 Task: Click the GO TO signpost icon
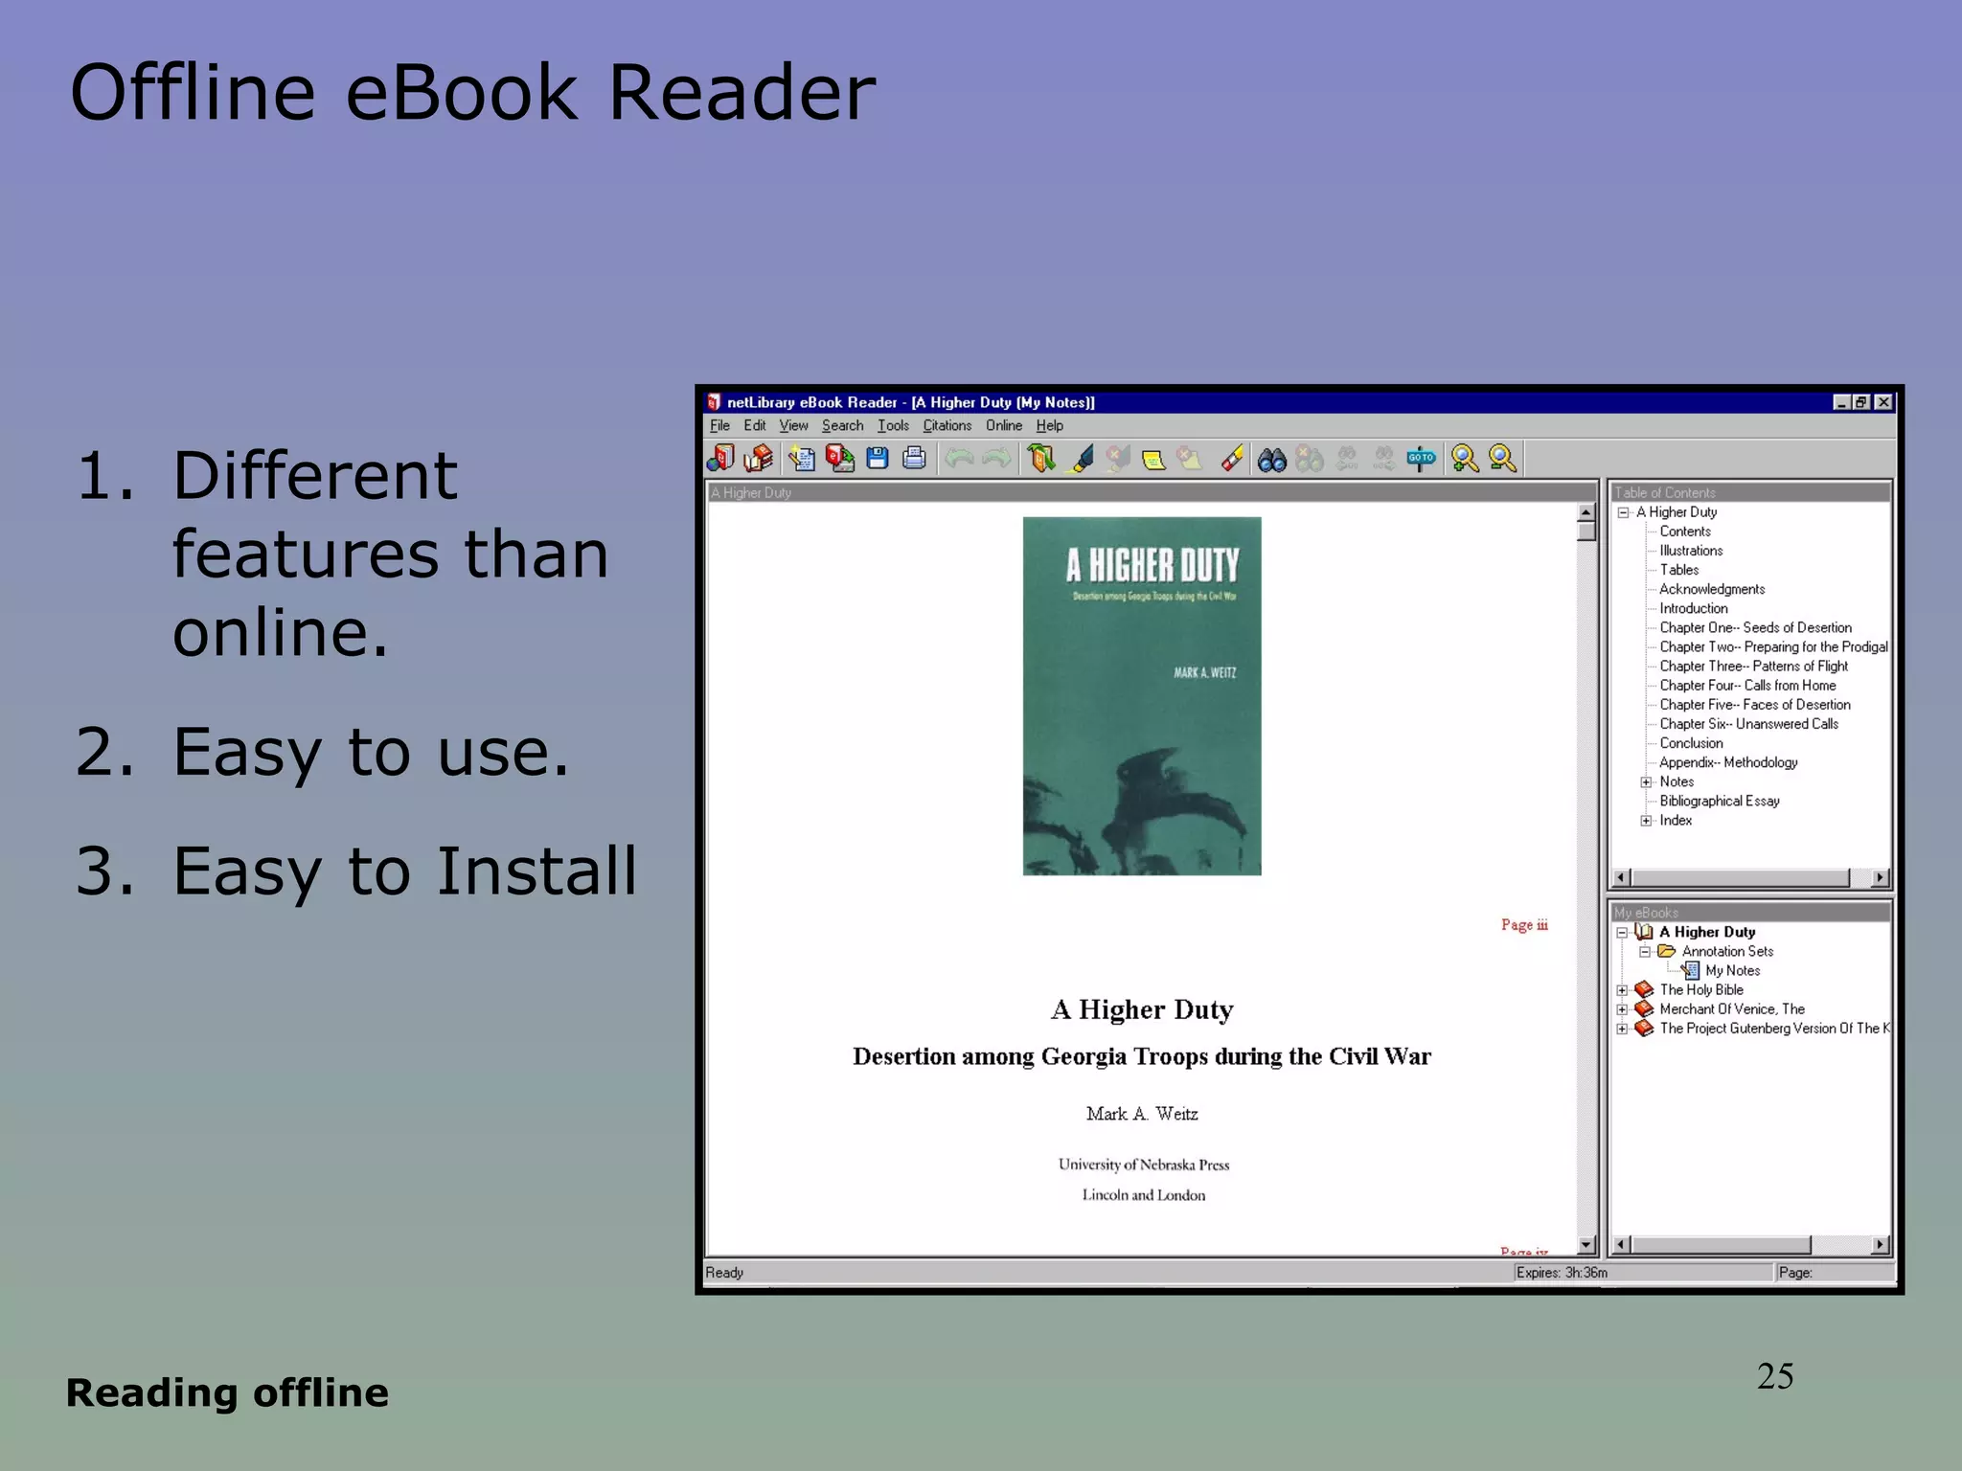point(1422,459)
